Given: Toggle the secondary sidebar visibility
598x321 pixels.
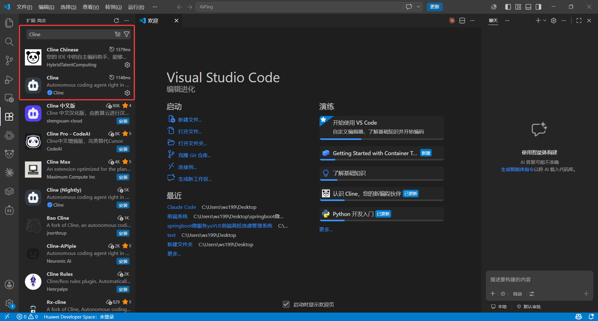Looking at the screenshot, I should coord(538,7).
